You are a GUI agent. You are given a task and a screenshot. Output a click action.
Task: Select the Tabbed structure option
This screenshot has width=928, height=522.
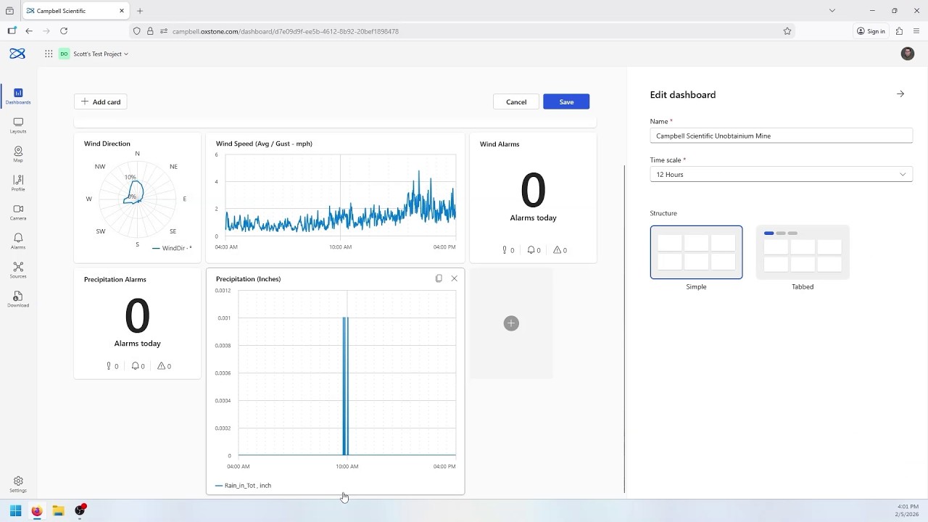[803, 252]
